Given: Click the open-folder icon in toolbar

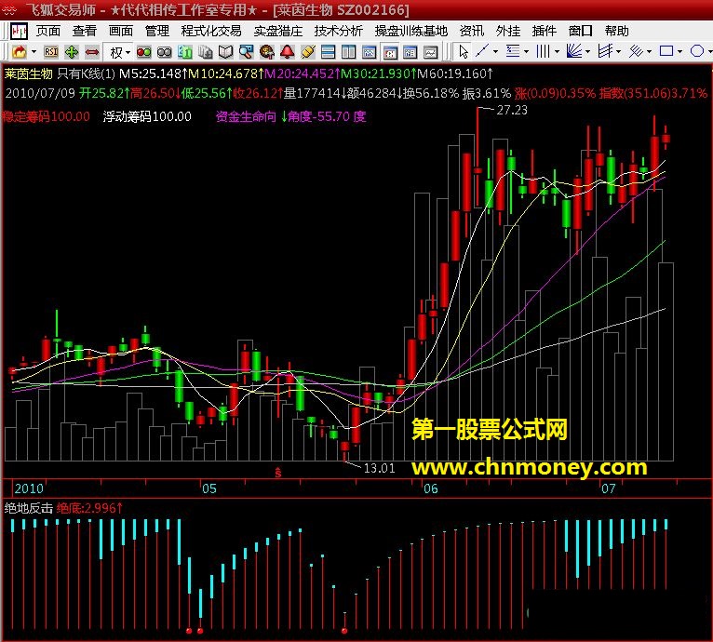Looking at the screenshot, I should (20, 52).
